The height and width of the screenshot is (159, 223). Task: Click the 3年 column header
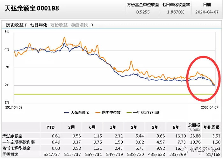[x=155, y=127]
